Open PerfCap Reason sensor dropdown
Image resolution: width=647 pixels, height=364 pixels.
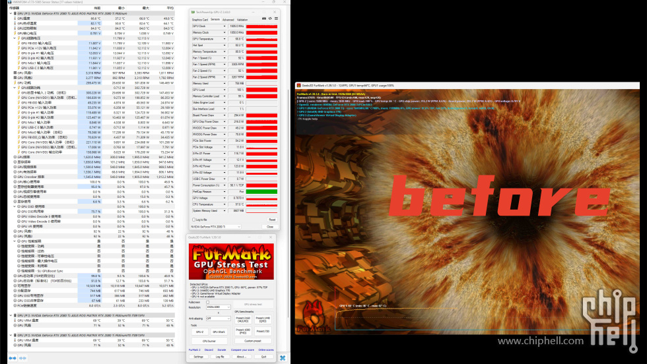pos(224,192)
